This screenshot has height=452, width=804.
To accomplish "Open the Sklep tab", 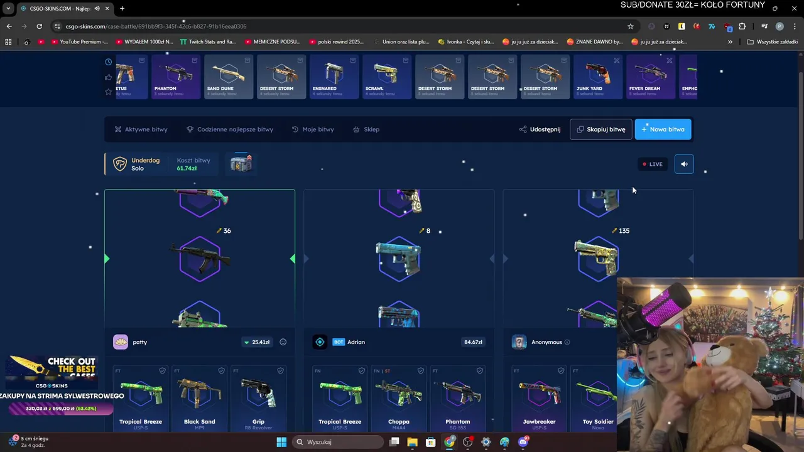I will 366,129.
